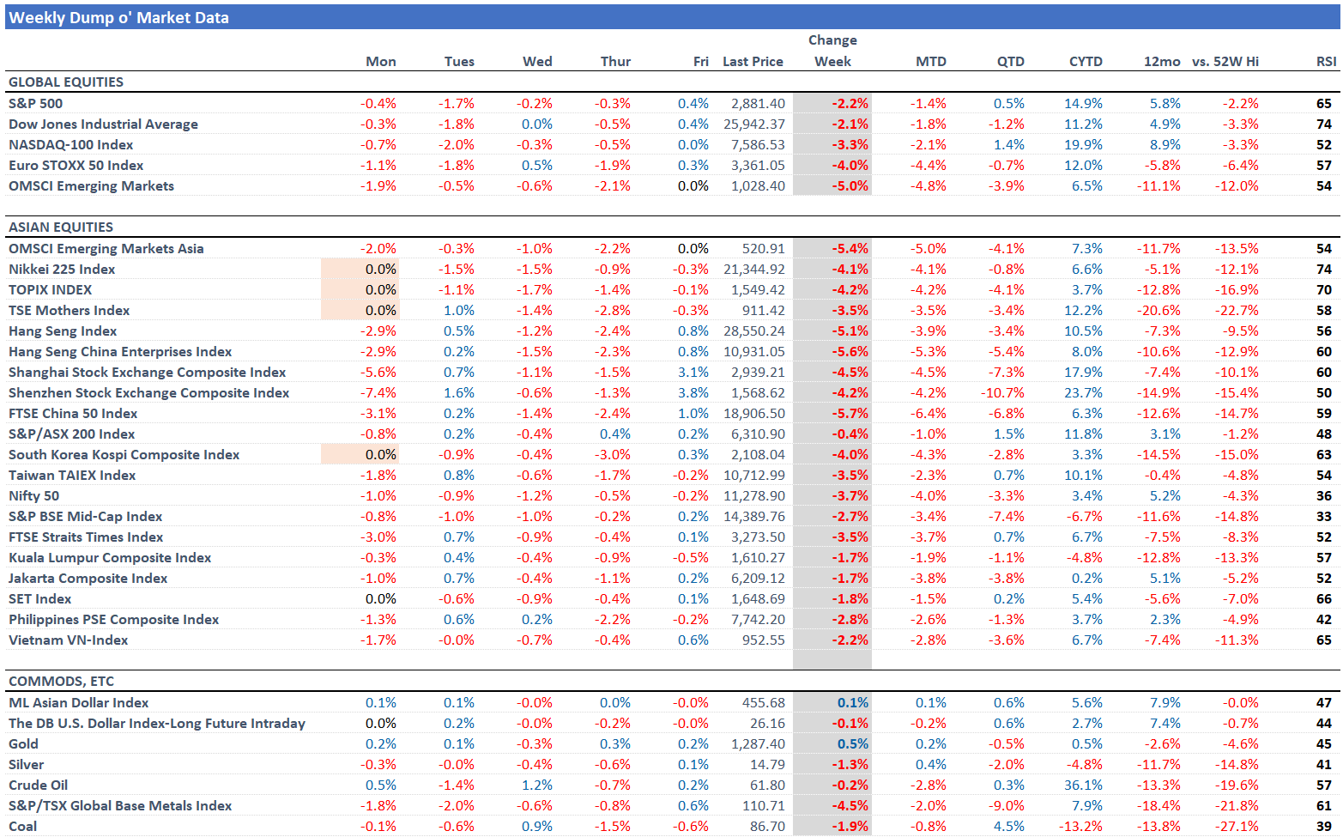Select Vietnam VN-Index RSI value 65
The height and width of the screenshot is (837, 1343).
pyautogui.click(x=1323, y=640)
